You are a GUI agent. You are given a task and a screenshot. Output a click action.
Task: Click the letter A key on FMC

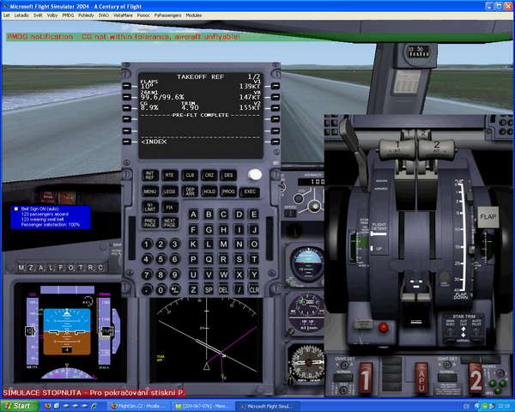[193, 215]
